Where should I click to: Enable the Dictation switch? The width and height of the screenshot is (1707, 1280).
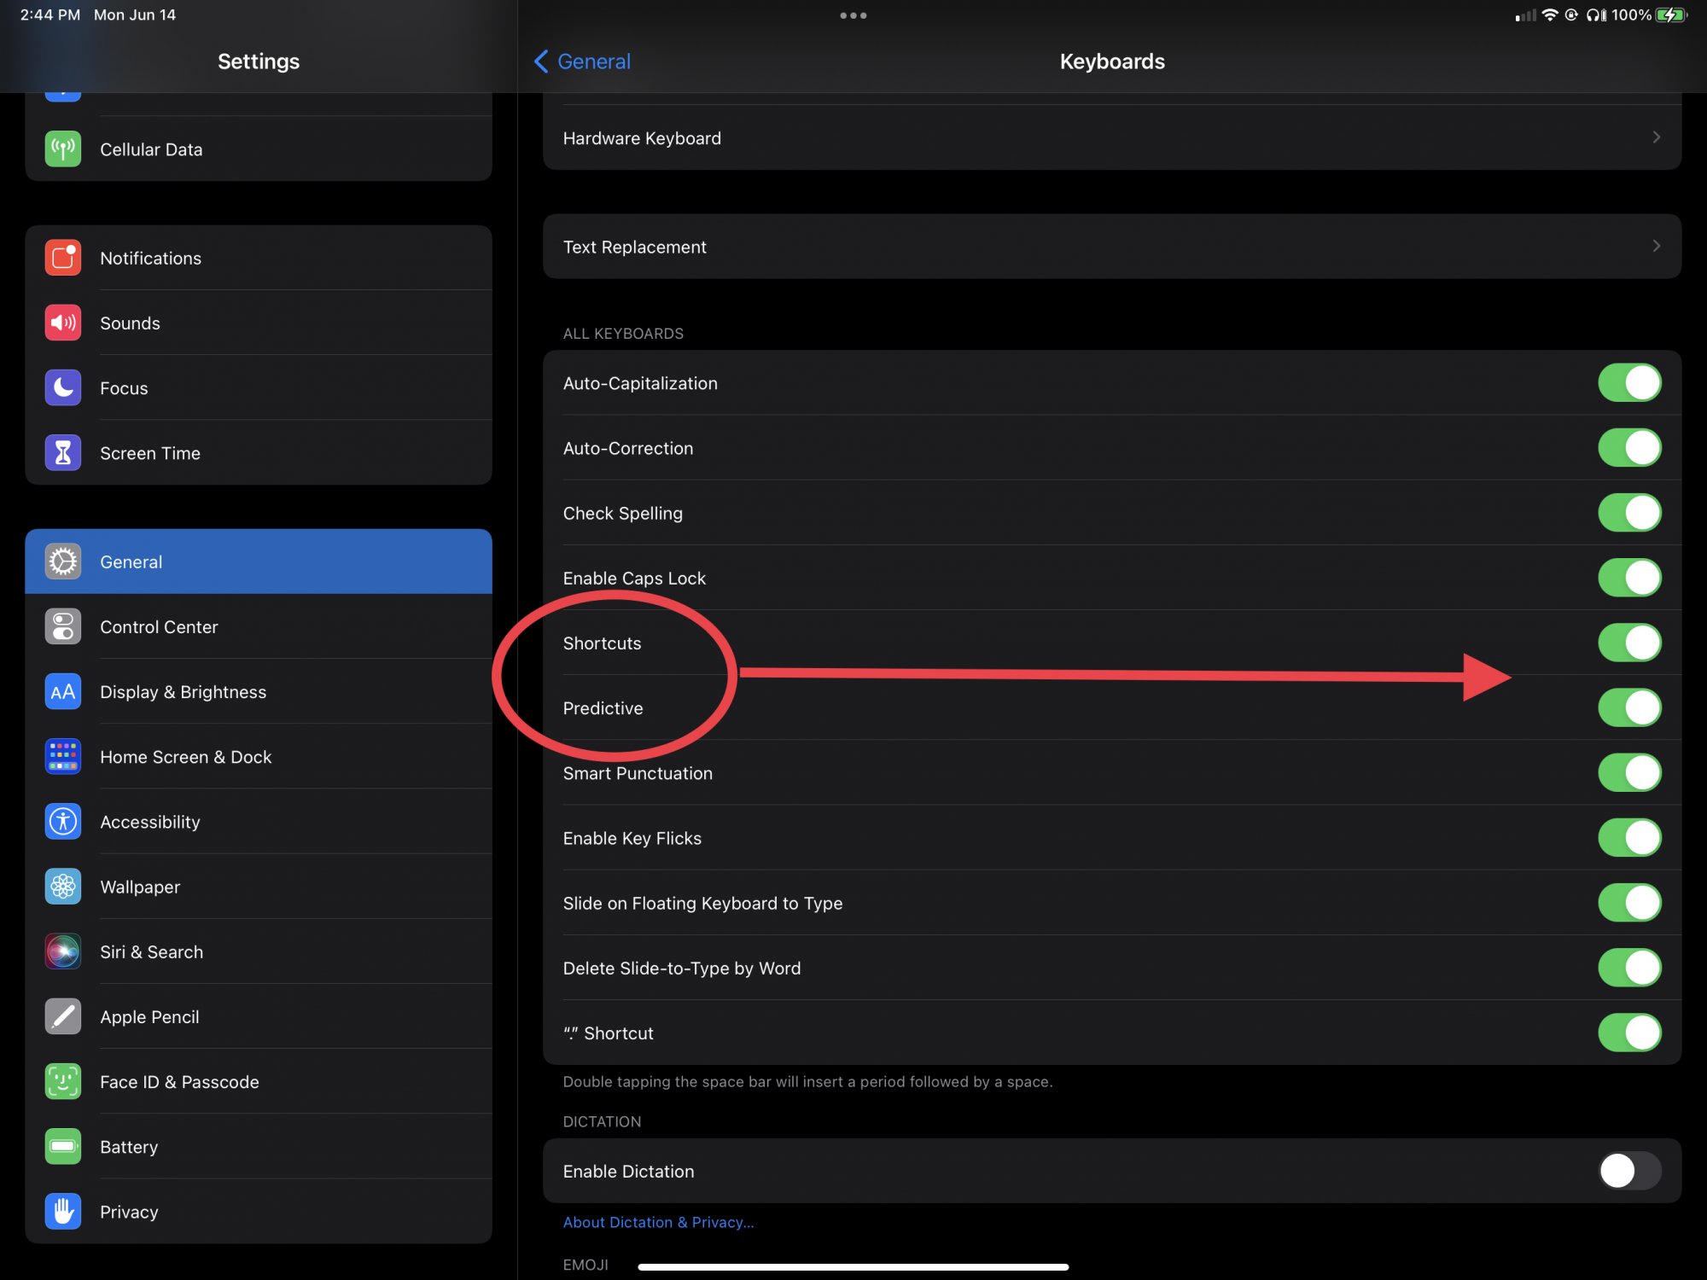coord(1628,1171)
